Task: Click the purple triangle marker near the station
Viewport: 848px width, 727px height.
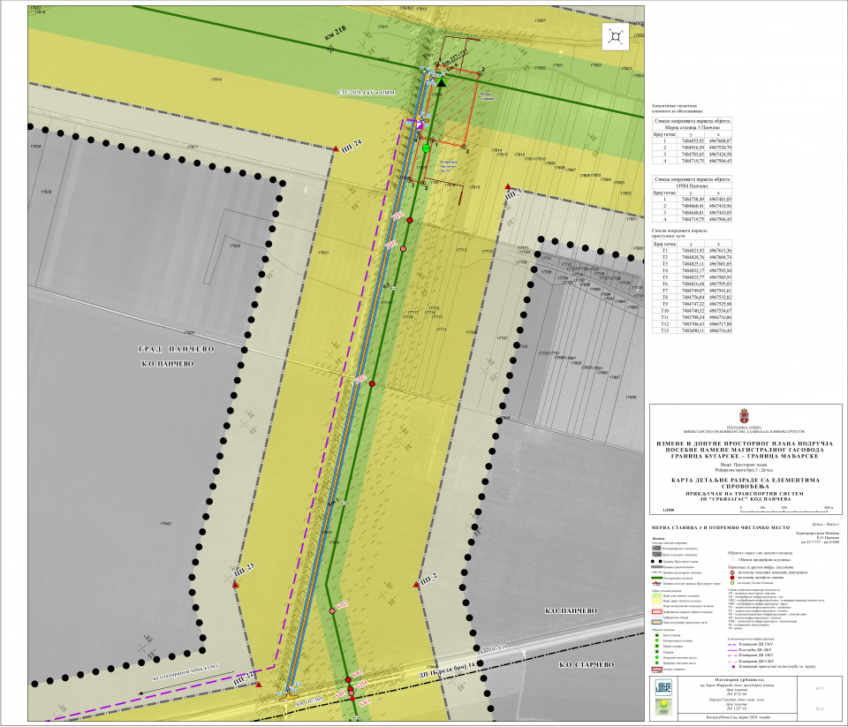Action: (x=420, y=125)
